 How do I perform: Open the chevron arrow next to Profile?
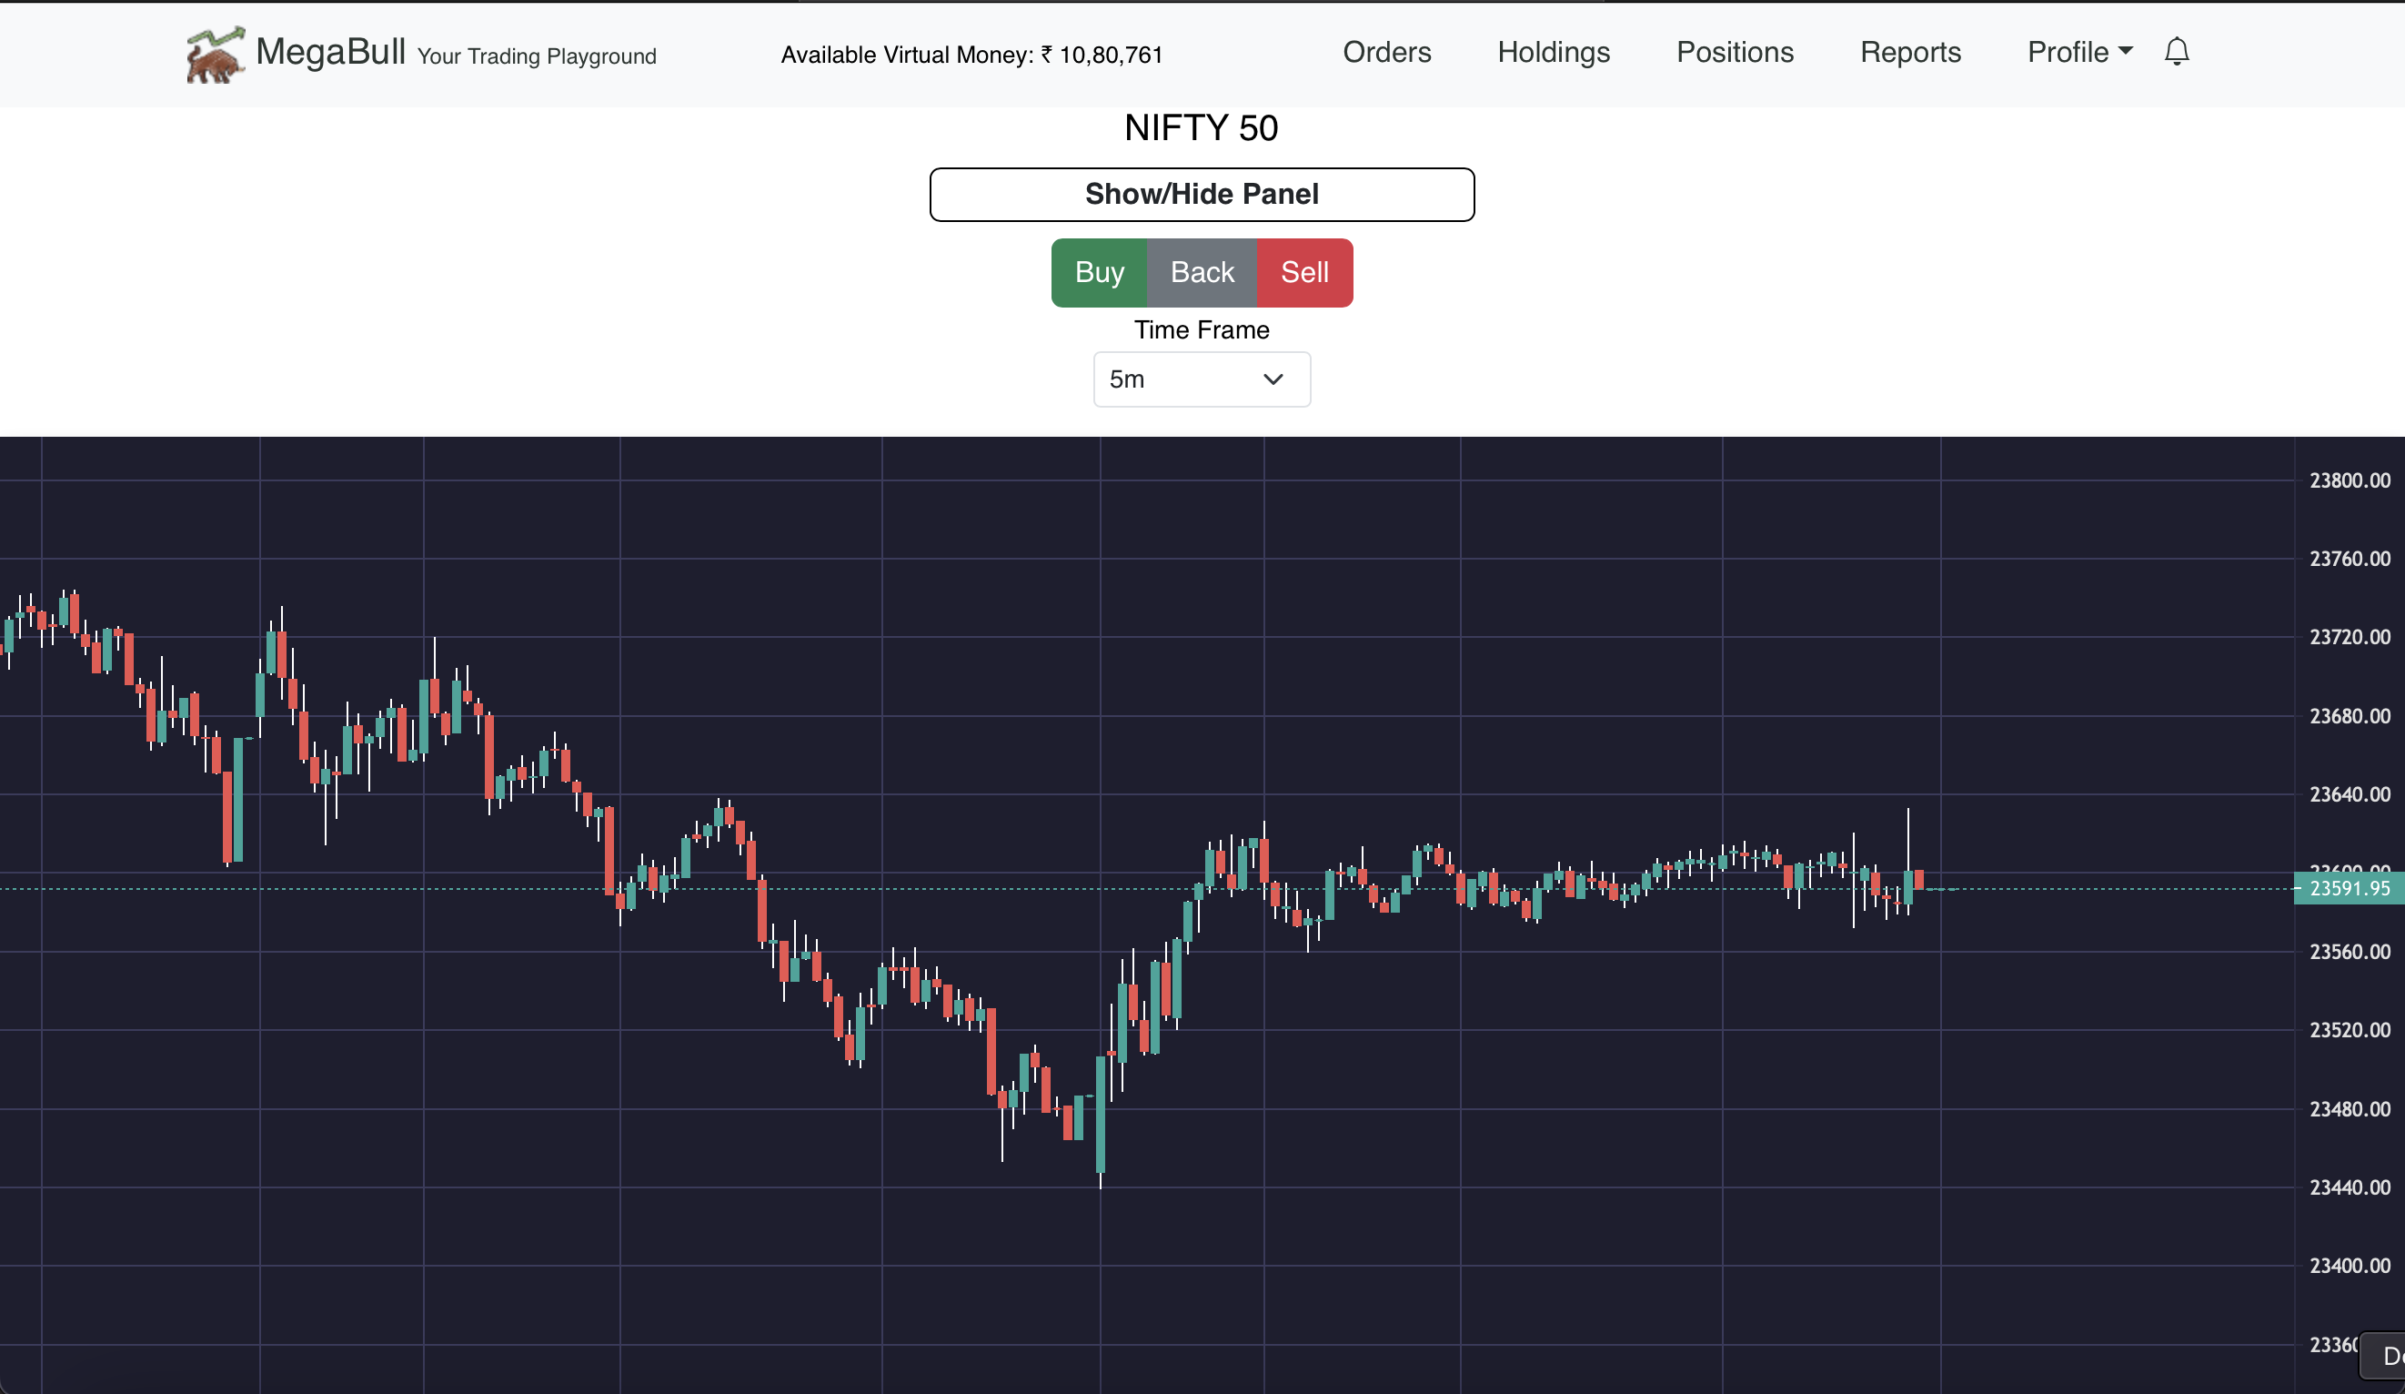click(x=2126, y=54)
